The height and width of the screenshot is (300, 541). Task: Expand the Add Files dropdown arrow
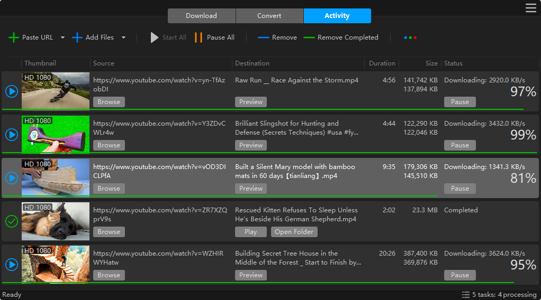point(123,37)
